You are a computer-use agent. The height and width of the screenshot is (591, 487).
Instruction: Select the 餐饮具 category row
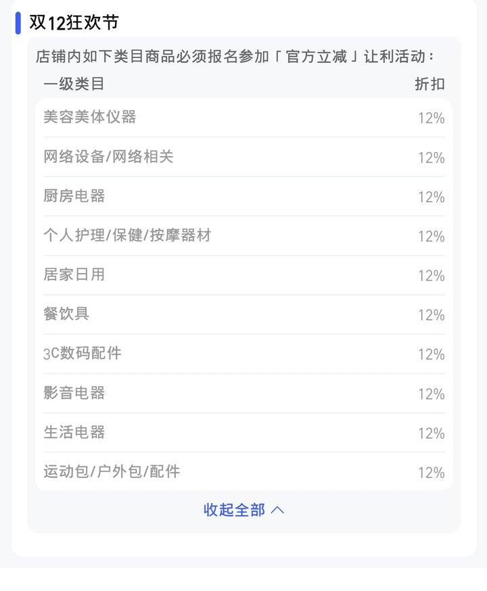click(66, 314)
